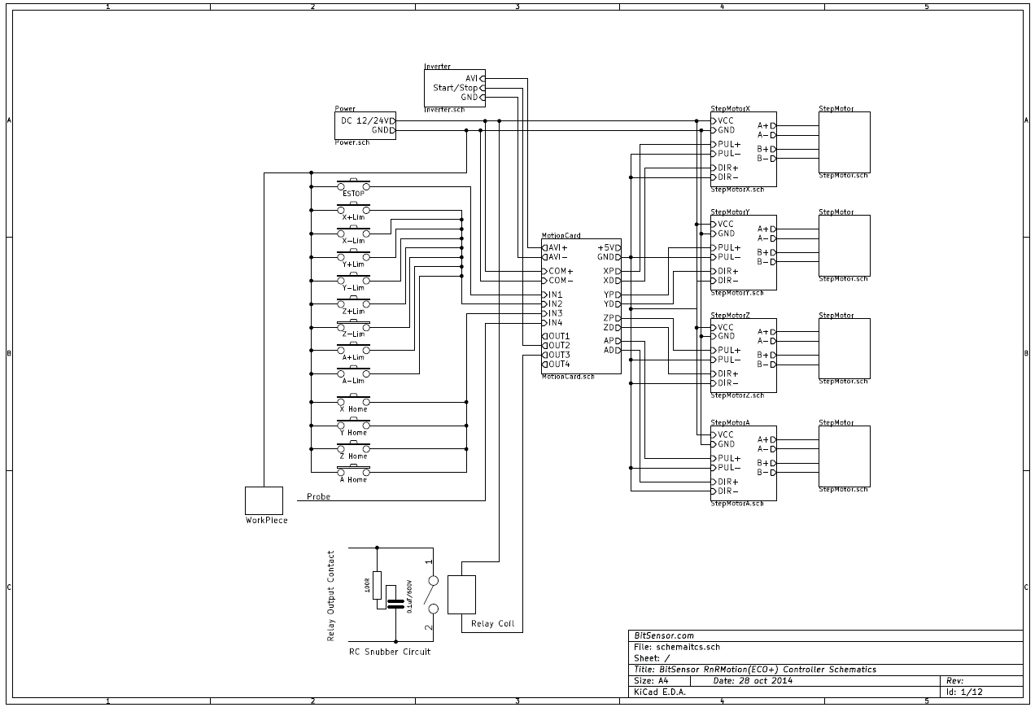1035x716 pixels.
Task: Open the Power hierarchical sheet block
Action: tap(365, 125)
